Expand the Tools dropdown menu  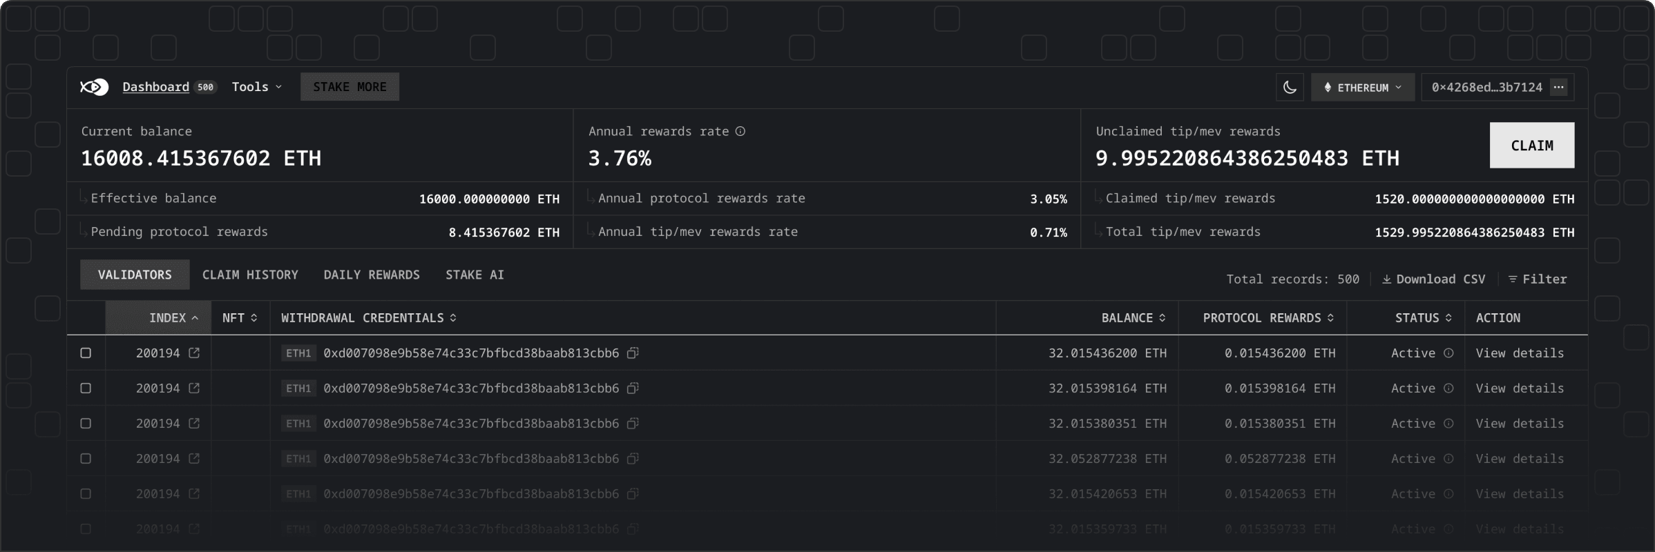(x=257, y=87)
